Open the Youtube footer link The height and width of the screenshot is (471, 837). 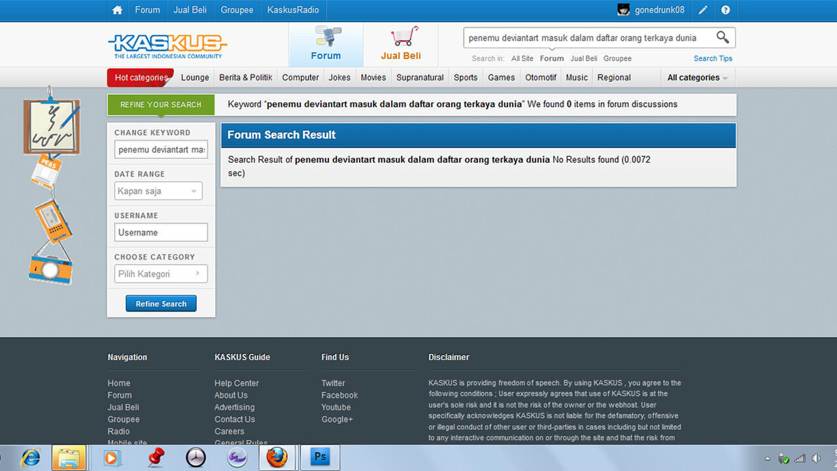point(336,407)
